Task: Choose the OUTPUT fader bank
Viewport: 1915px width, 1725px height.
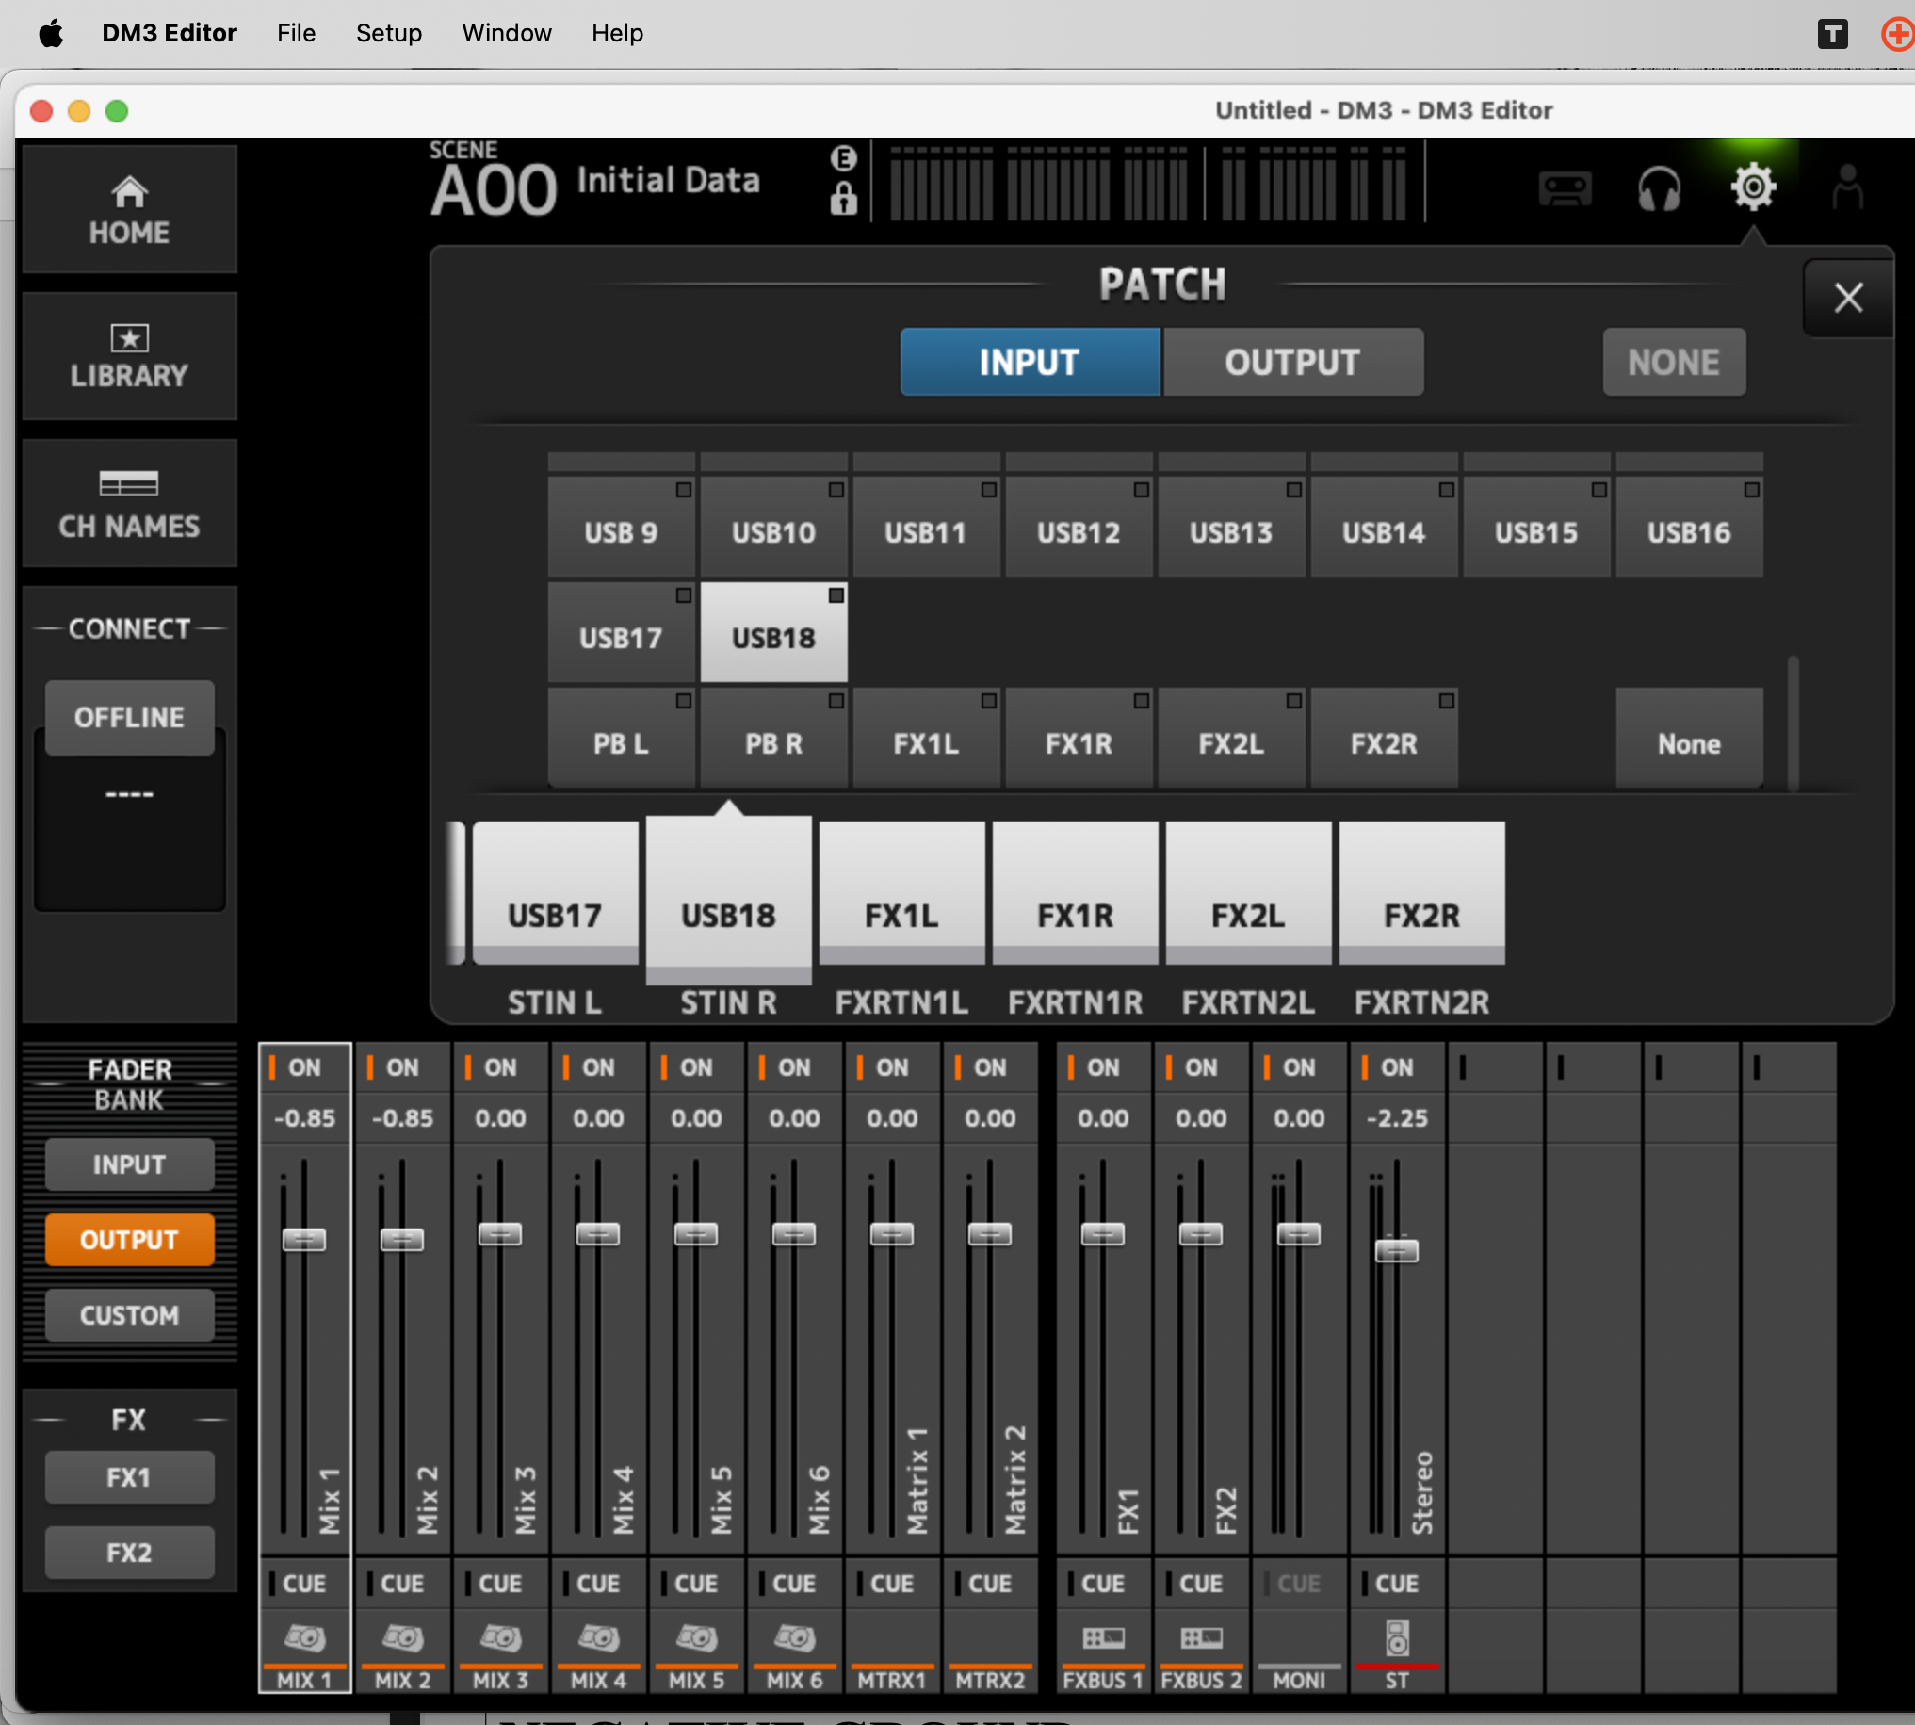Action: 130,1240
